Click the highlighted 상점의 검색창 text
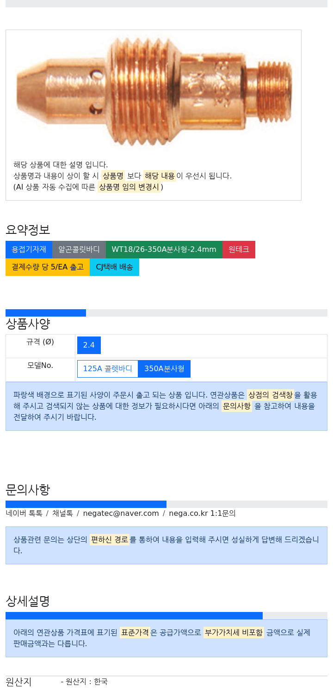Viewport: 333px width, 691px height. (271, 395)
